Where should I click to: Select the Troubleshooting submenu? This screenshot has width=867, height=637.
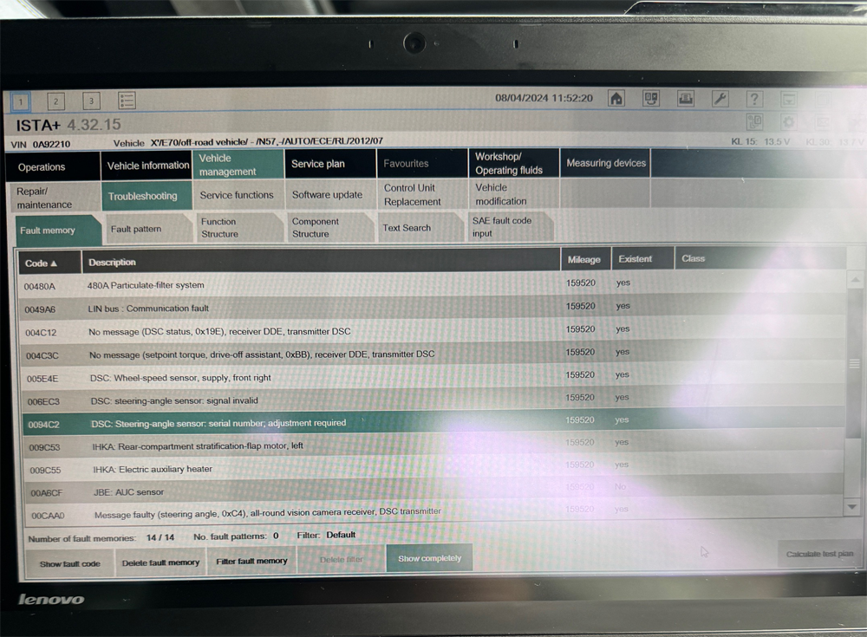(147, 196)
